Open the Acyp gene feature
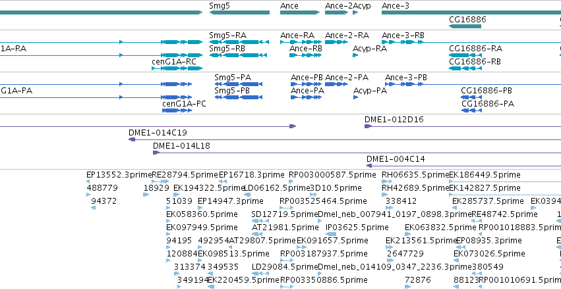The image size is (561, 290). tap(355, 12)
